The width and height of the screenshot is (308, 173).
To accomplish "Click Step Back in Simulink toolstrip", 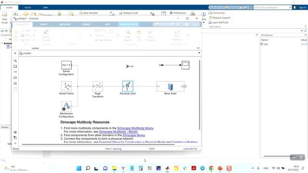I will 128,32.
